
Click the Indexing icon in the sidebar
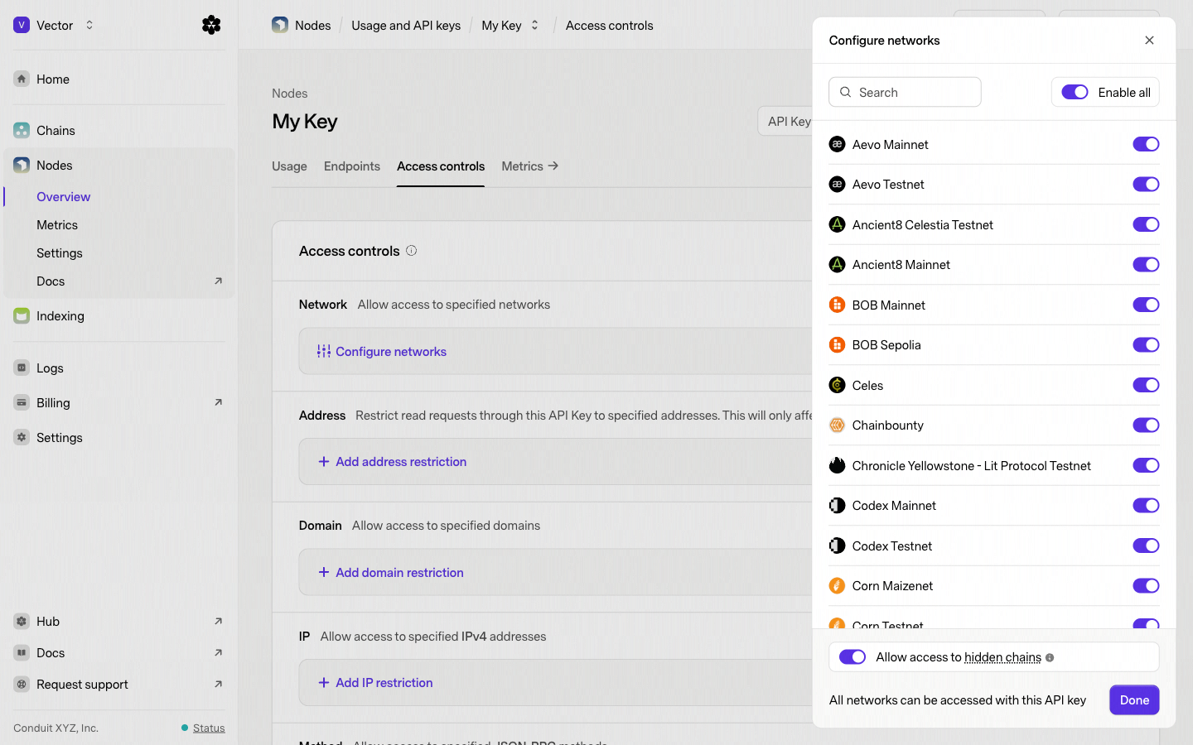pyautogui.click(x=22, y=315)
